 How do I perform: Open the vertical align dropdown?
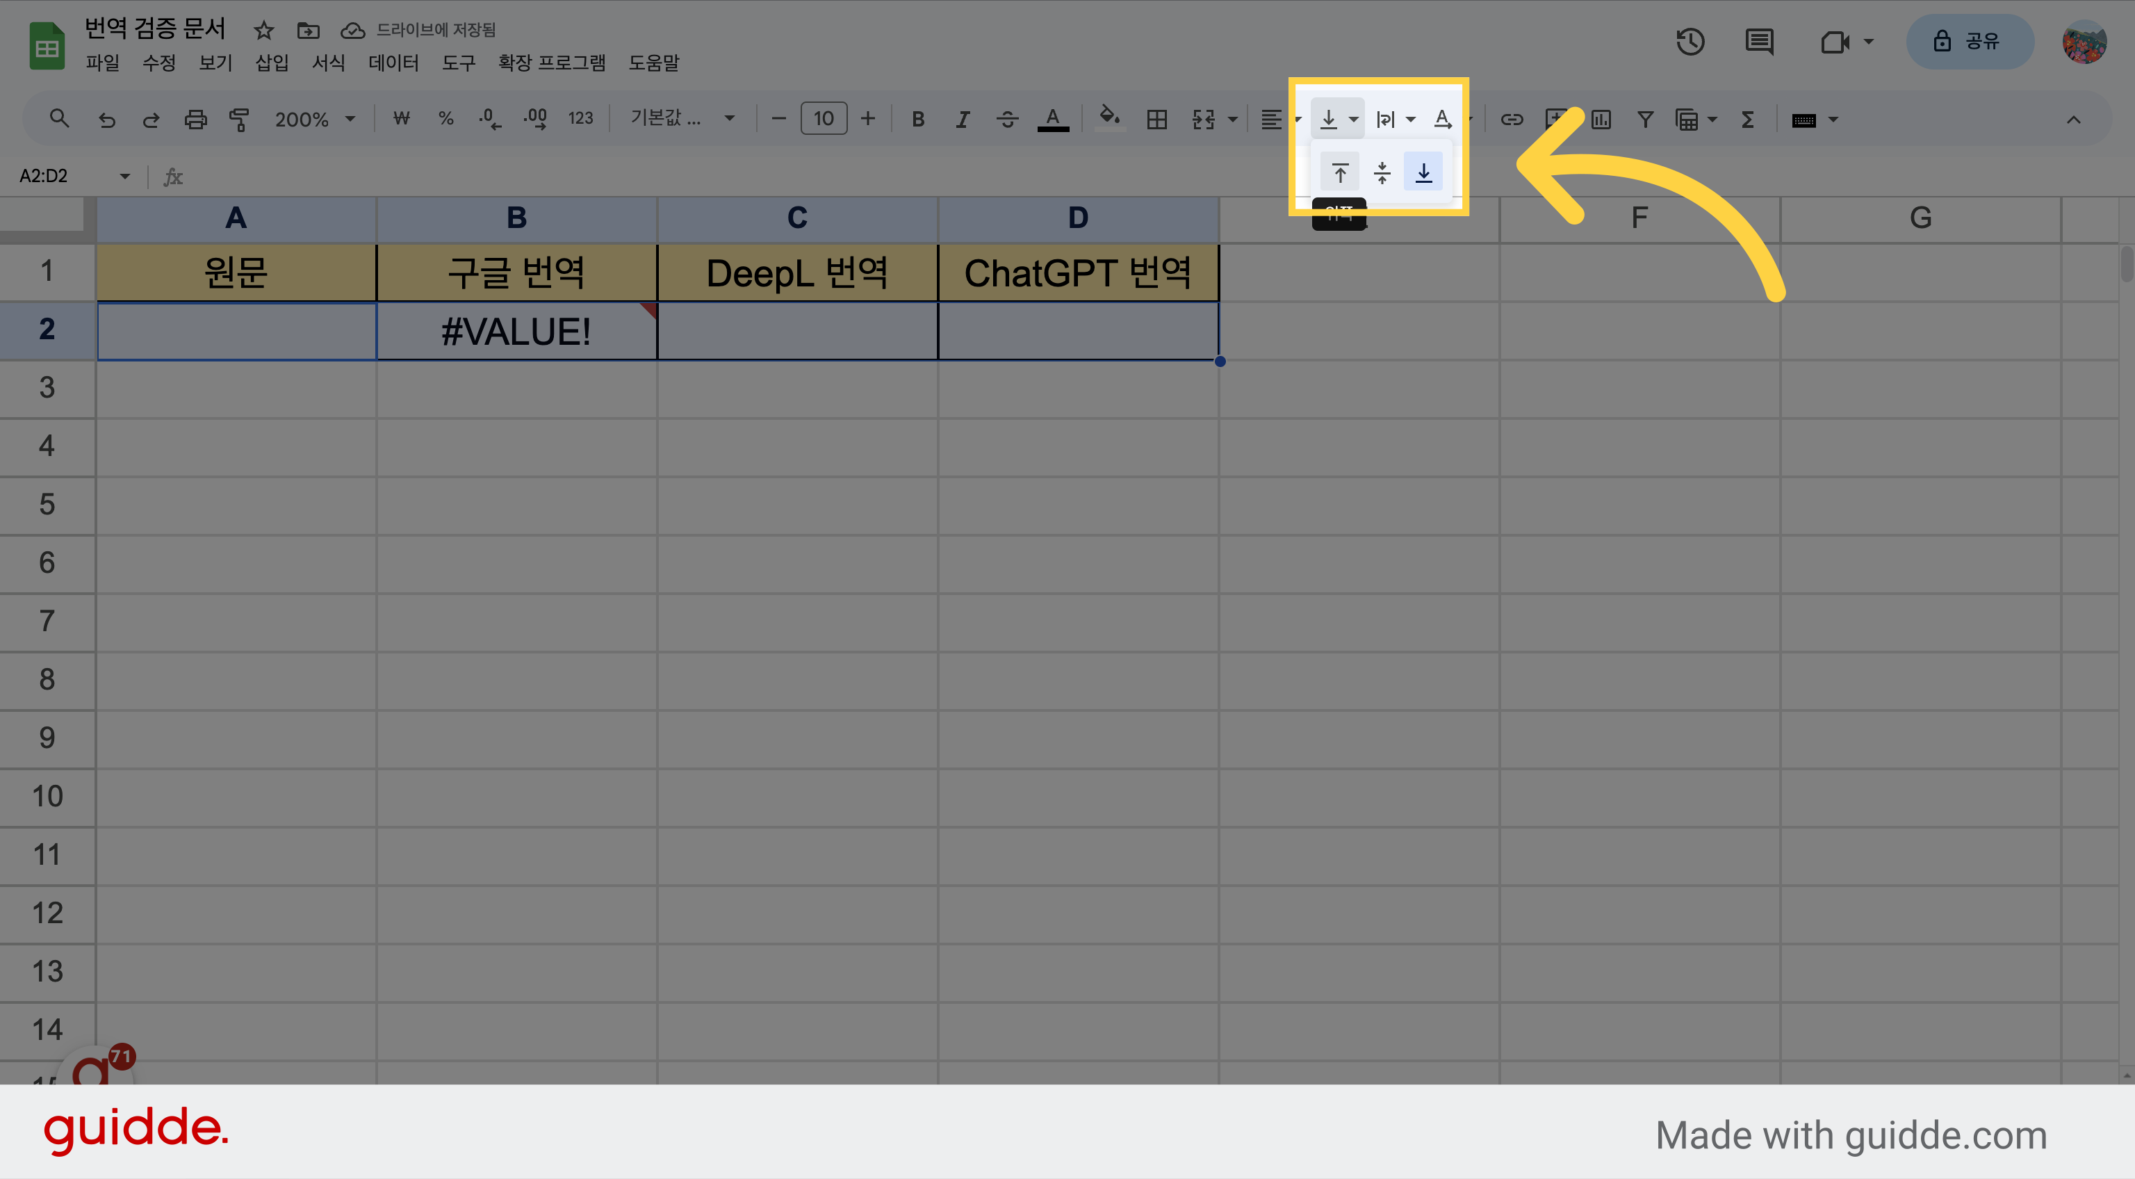coord(1339,120)
